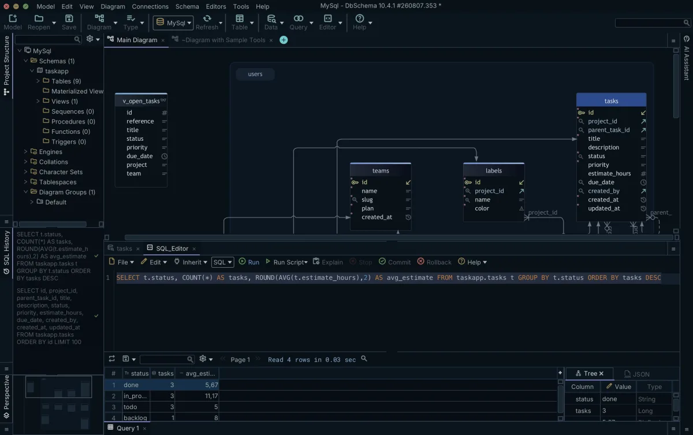Viewport: 693px width, 435px height.
Task: Click the result swap/refresh arrows icon
Action: 112,359
